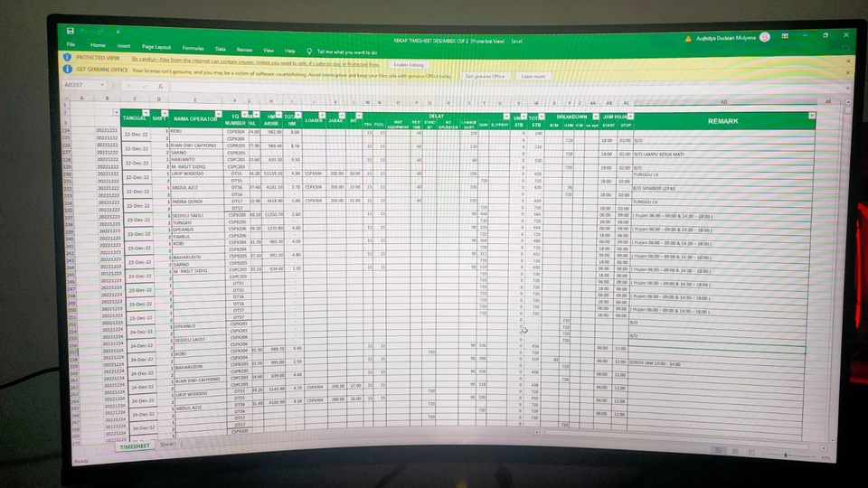Viewport: 868px width, 488px height.
Task: Click Get genuine Office button
Action: coord(485,76)
